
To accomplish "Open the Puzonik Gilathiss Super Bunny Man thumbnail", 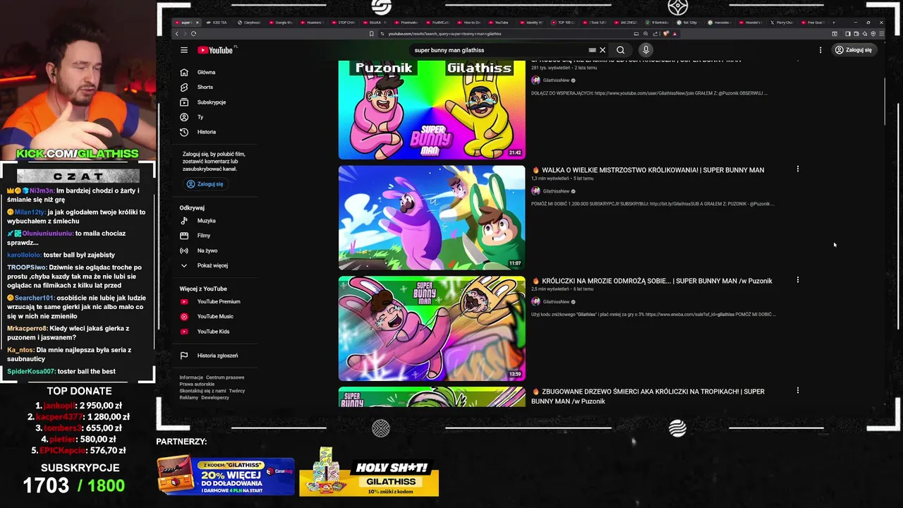I will (432, 110).
